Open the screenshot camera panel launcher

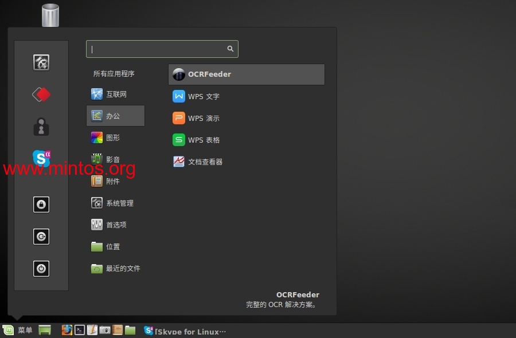tap(105, 330)
